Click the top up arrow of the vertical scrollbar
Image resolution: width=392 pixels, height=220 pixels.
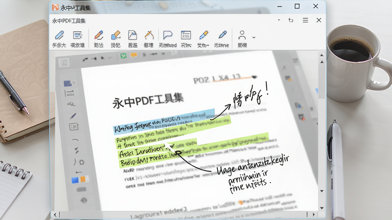tap(322, 55)
